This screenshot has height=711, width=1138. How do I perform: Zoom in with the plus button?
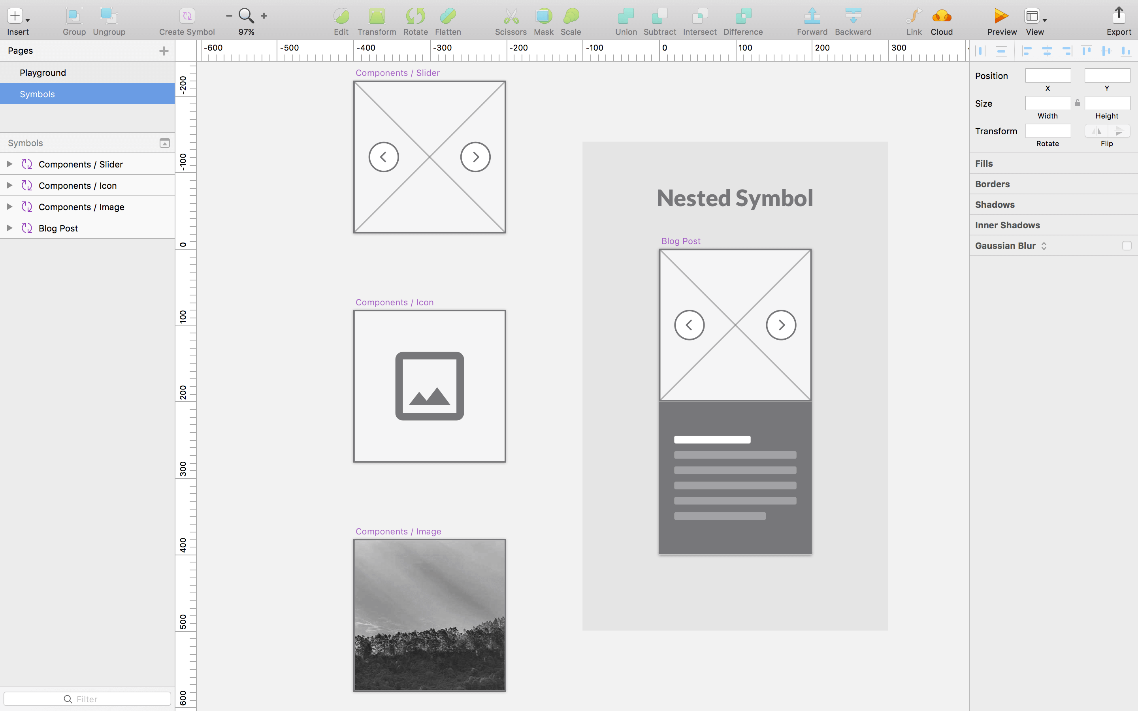coord(264,16)
